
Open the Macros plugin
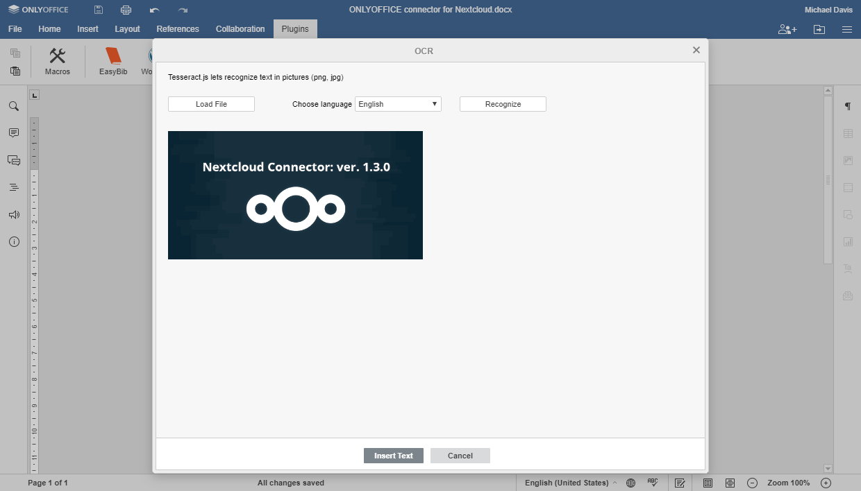tap(58, 62)
